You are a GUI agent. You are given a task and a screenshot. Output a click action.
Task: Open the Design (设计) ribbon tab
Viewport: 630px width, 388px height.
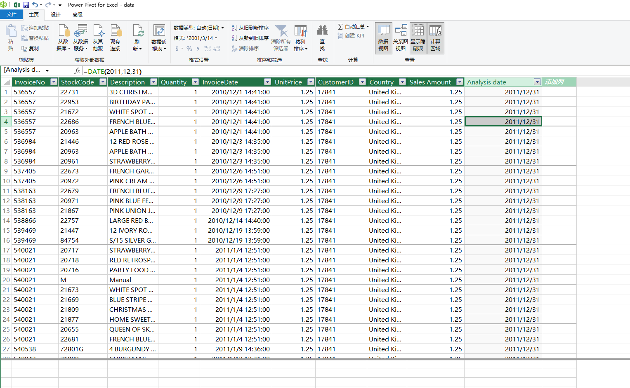(56, 14)
